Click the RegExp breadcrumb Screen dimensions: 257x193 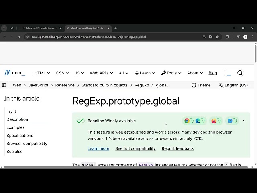pos(142,85)
